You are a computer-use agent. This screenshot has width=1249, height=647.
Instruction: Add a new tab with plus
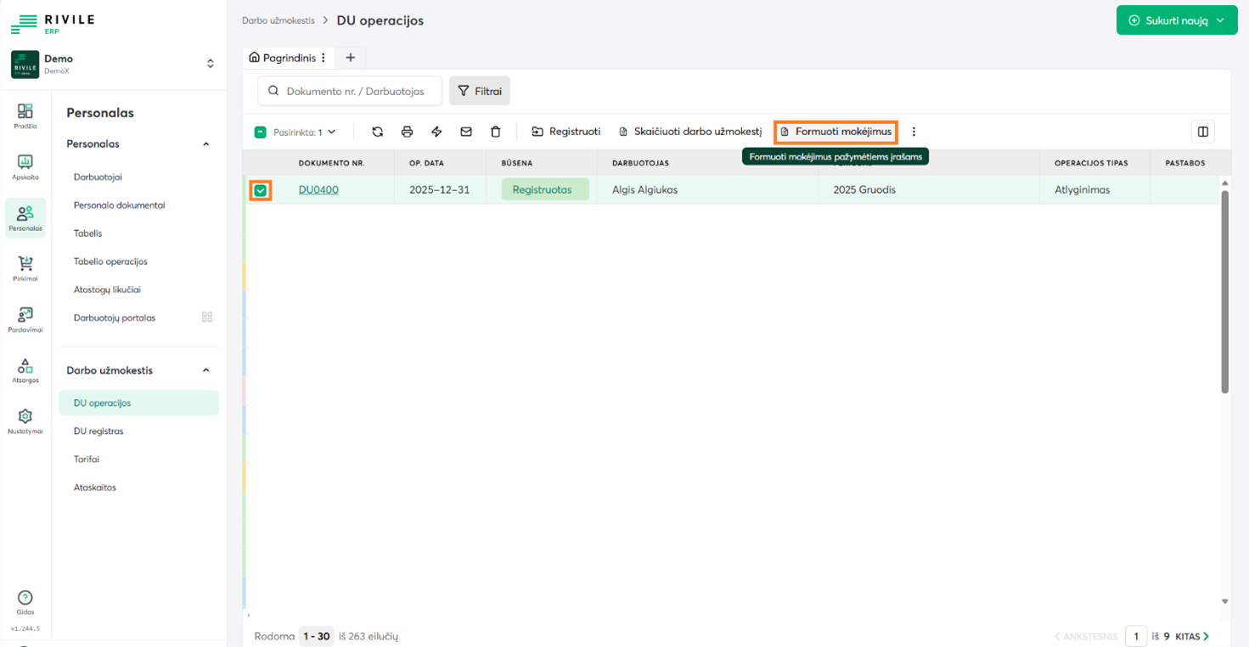click(350, 58)
